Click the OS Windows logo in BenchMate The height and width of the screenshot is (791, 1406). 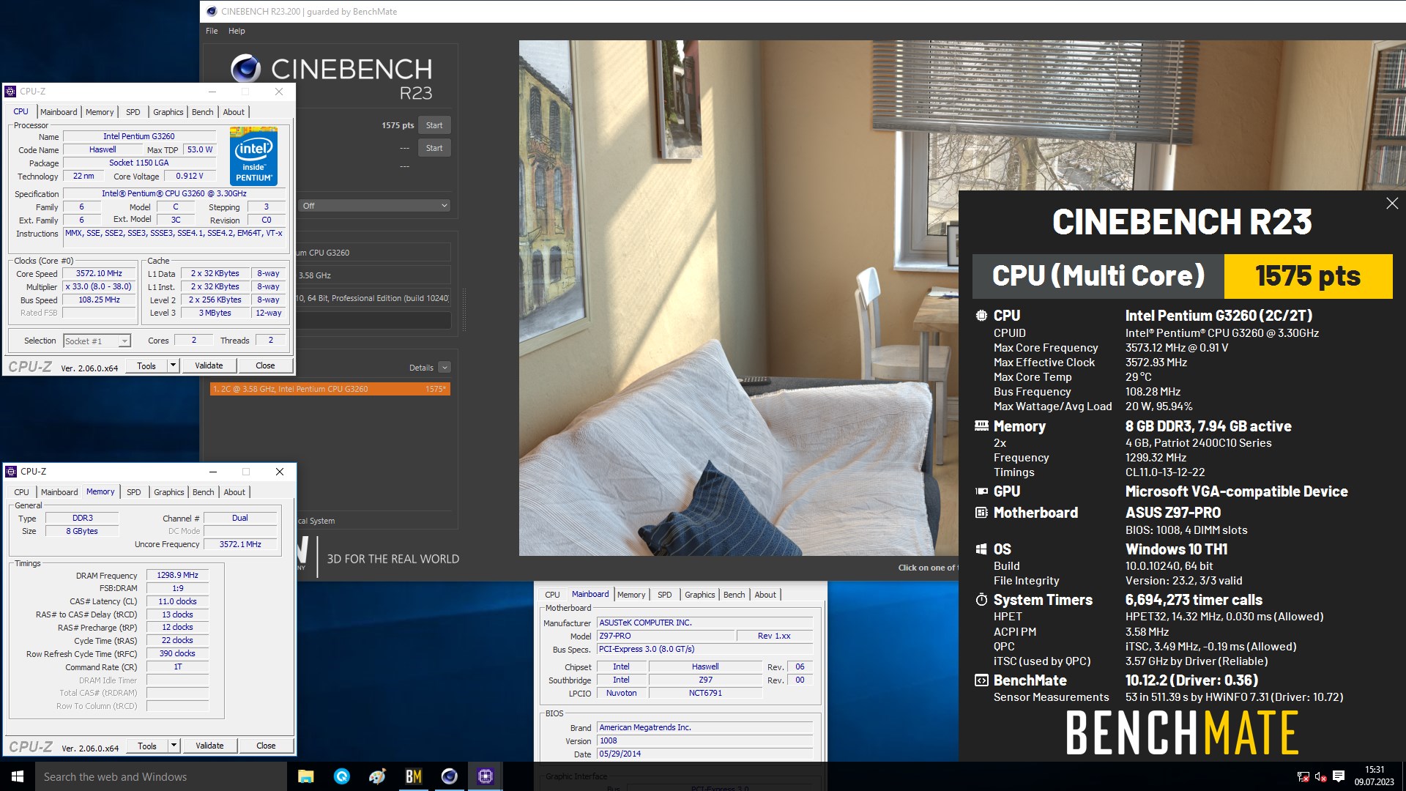981,549
